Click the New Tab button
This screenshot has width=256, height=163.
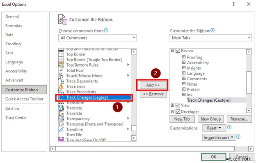[x=182, y=119]
